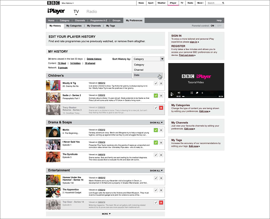Choose Channel in sort dropdown list

pos(139,70)
